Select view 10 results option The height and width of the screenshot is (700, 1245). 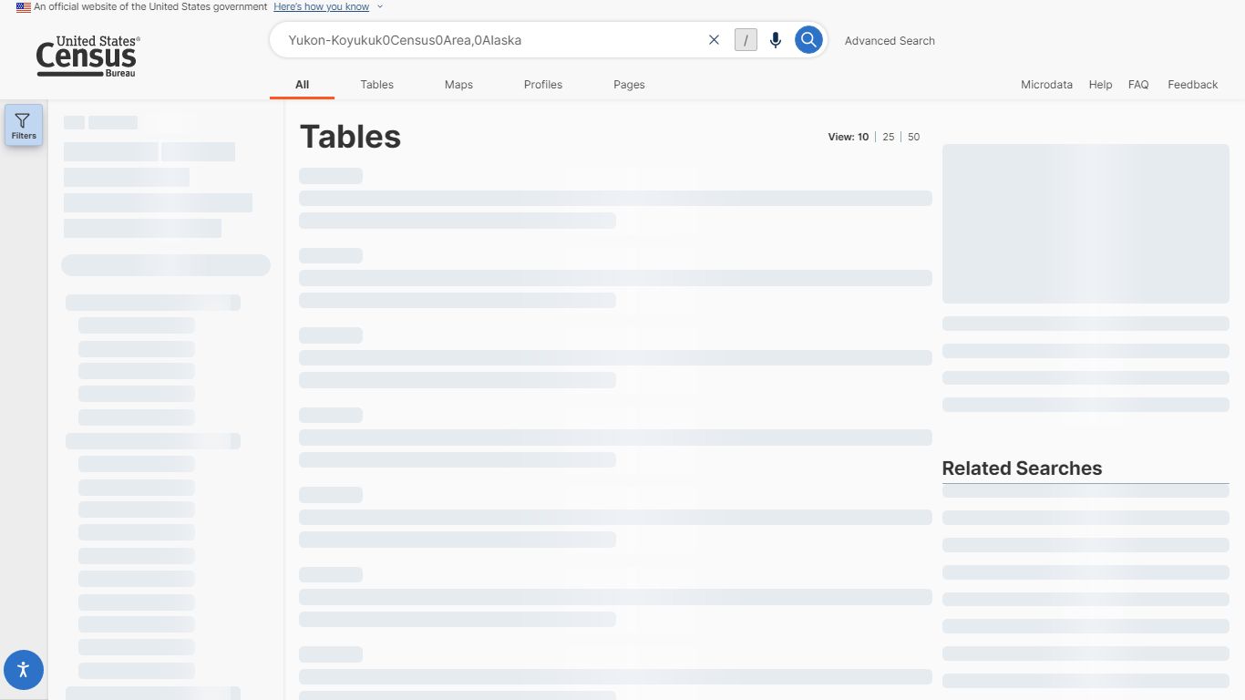[x=862, y=137]
